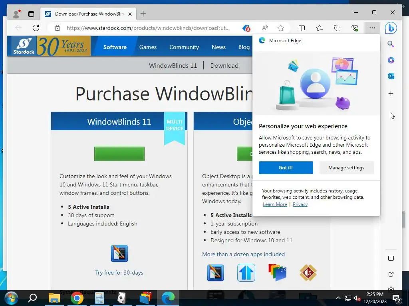Click the 30 Years anniversary banner
The image size is (409, 306).
pyautogui.click(x=64, y=46)
